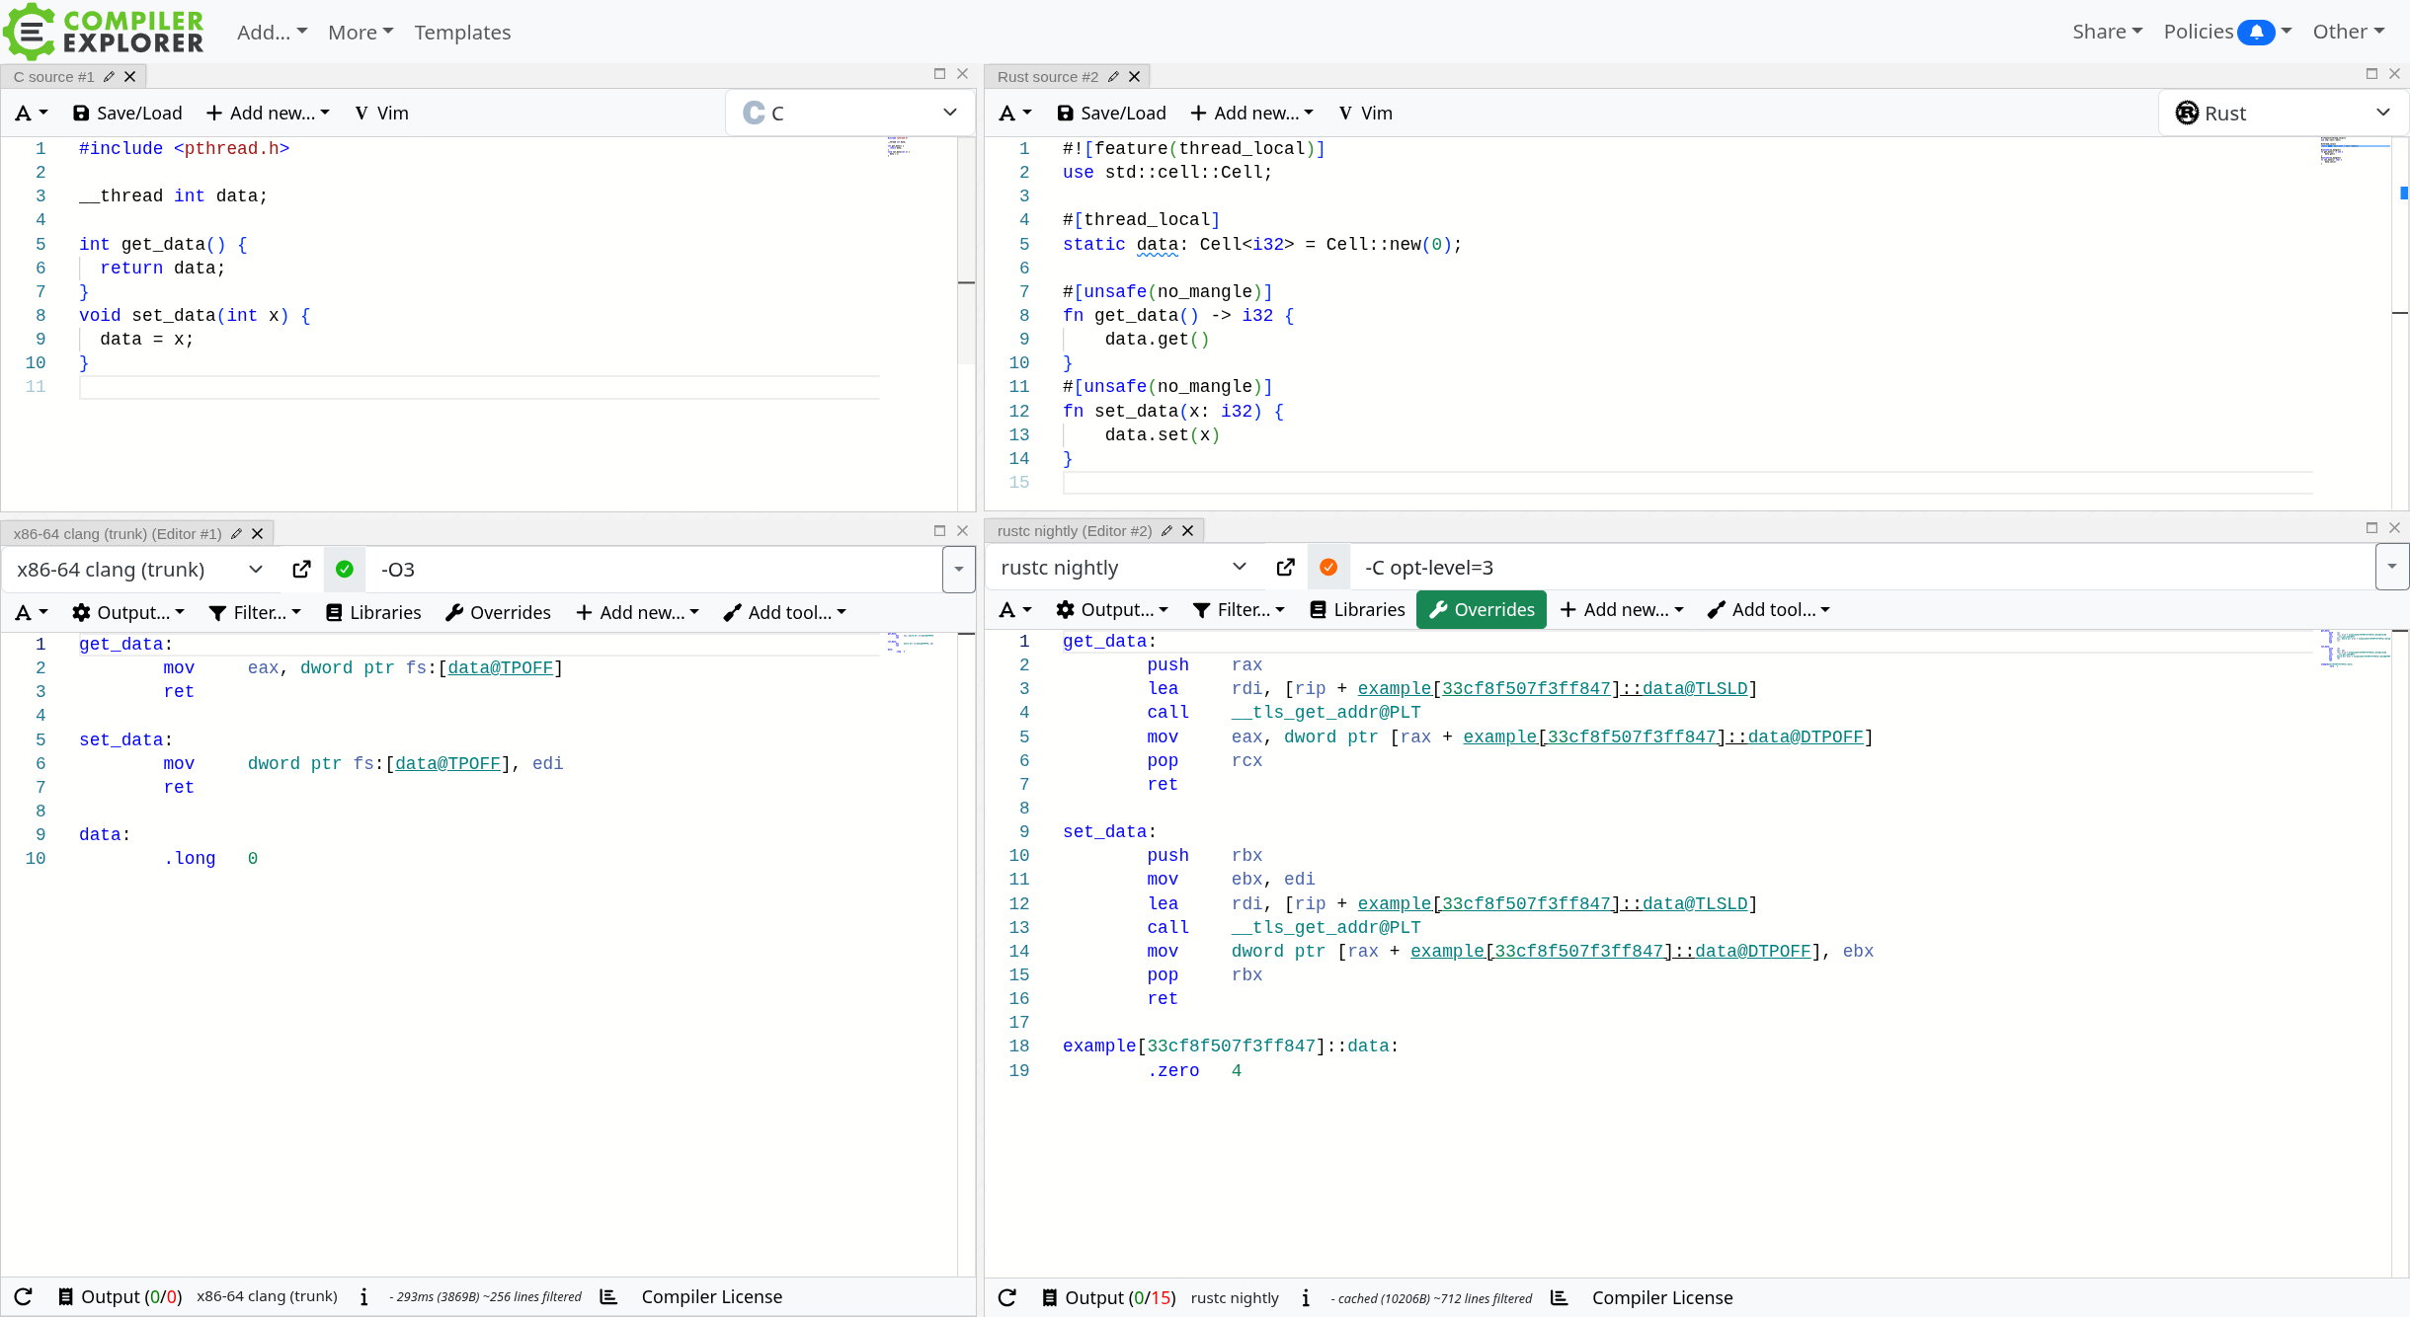Toggle Vim mode in Rust editor
The width and height of the screenshot is (2410, 1317).
tap(1366, 114)
